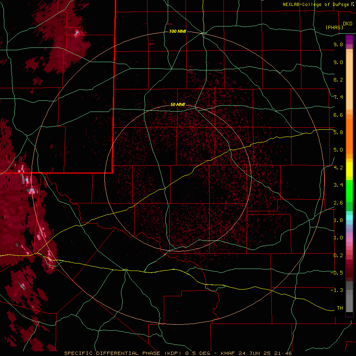This screenshot has height=356, width=356.
Task: Click the 8.2 scale value
Action: pyautogui.click(x=338, y=80)
